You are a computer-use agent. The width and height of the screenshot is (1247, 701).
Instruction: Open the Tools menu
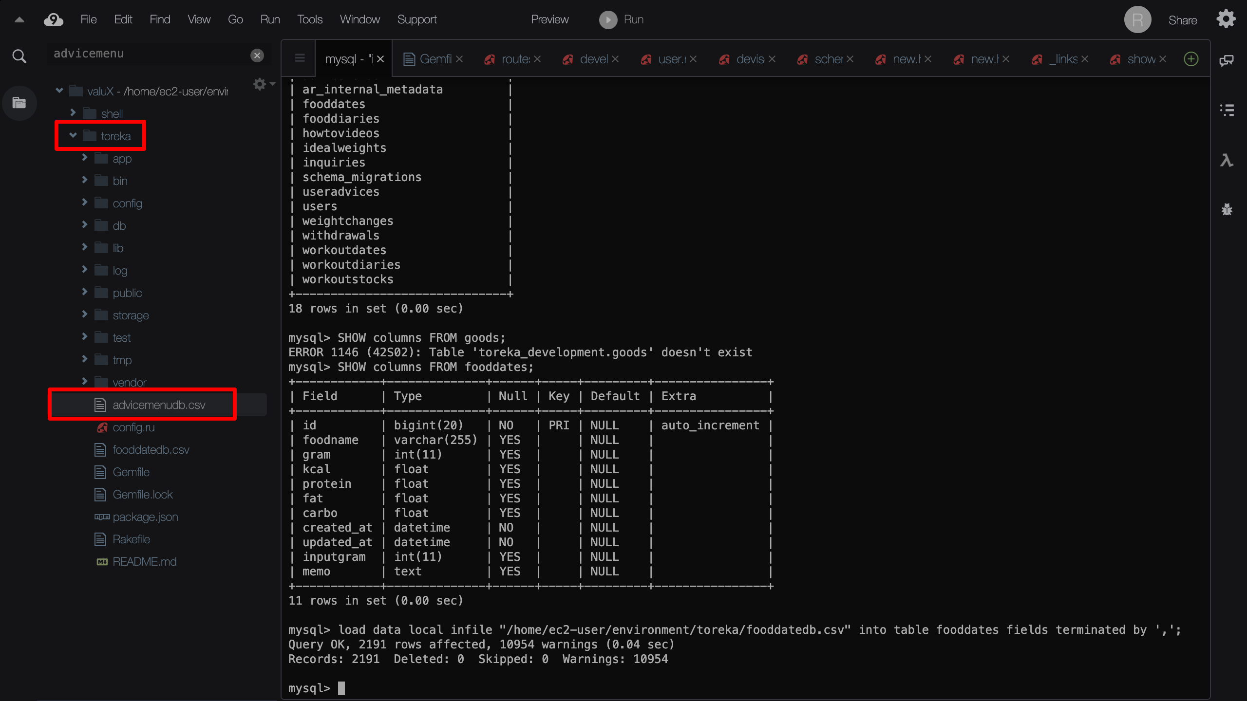309,19
